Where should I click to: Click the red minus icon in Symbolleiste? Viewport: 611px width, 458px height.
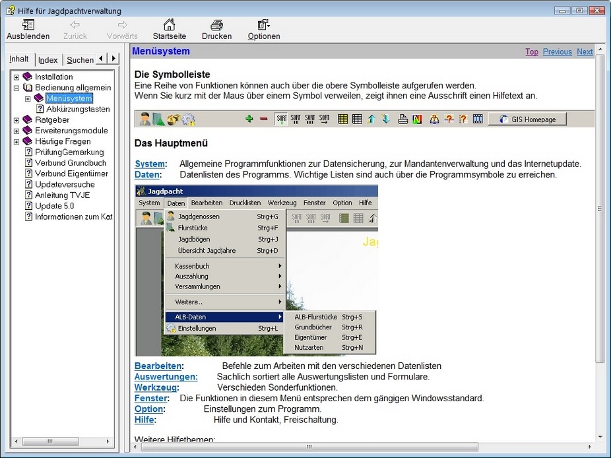263,119
